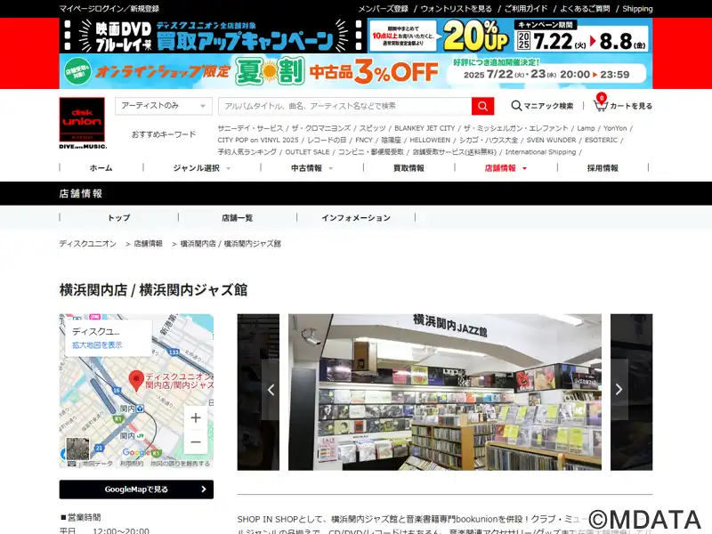Click keyword FNCY

pyautogui.click(x=364, y=141)
